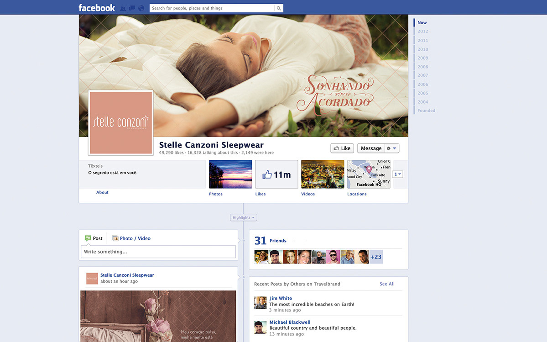Open Stelle Canzoni Sleepwear post author link
The height and width of the screenshot is (342, 547).
[127, 275]
